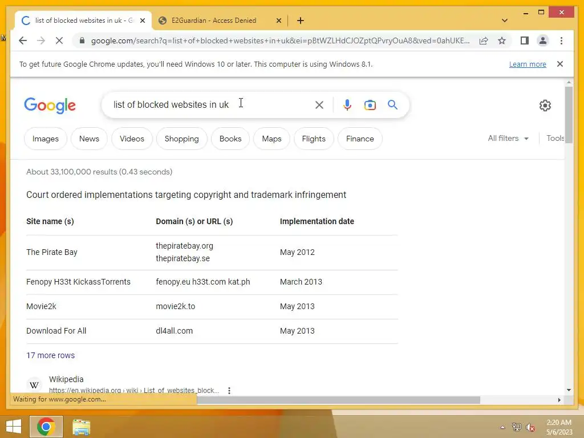Open a new browser tab
584x438 pixels.
pos(301,21)
